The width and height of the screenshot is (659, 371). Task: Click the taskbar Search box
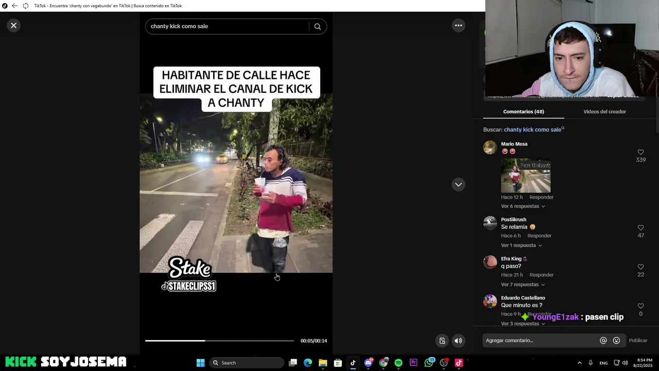[247, 363]
